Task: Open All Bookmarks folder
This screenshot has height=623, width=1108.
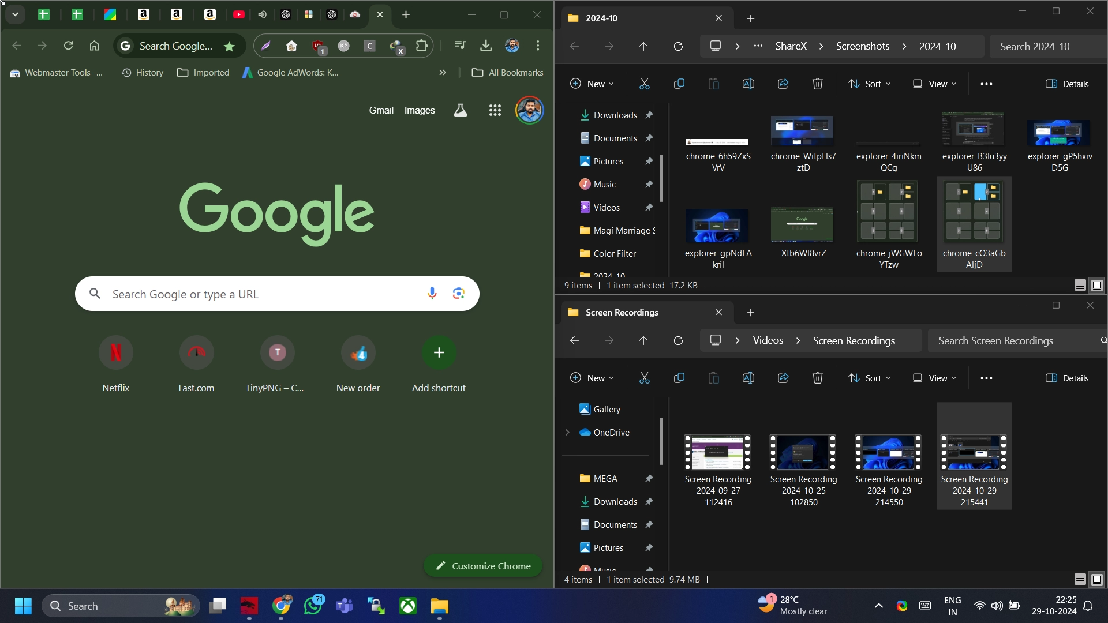Action: (507, 73)
